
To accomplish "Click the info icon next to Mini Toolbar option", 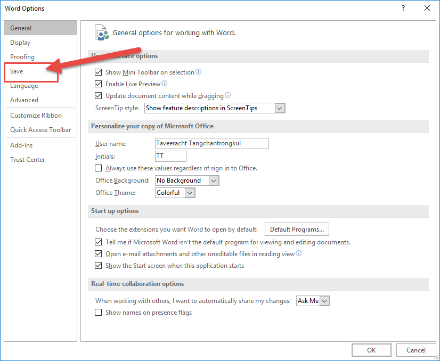I will pos(199,72).
